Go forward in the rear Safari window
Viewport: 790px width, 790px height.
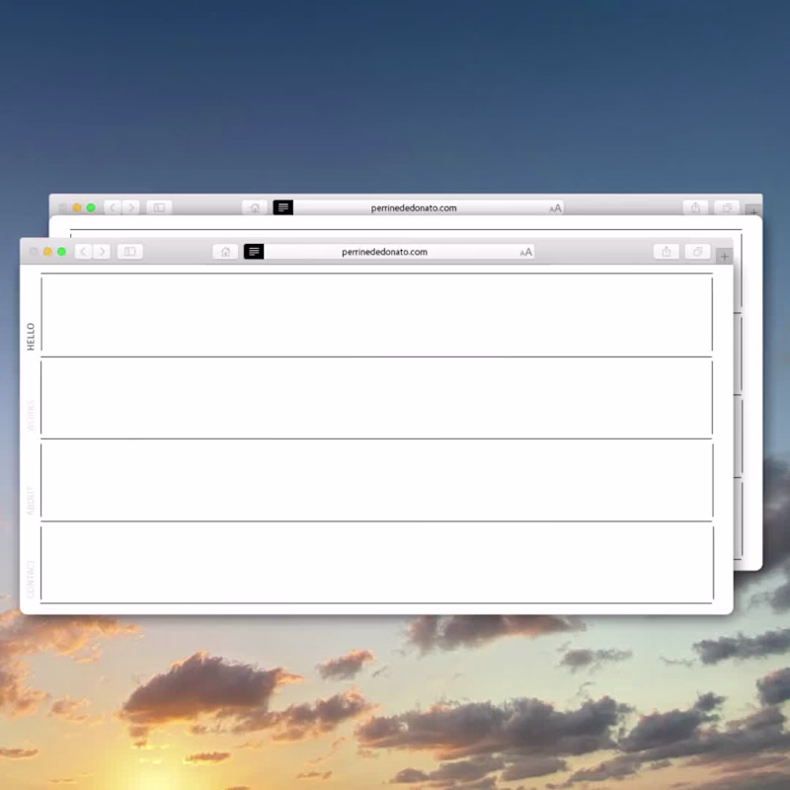(131, 207)
